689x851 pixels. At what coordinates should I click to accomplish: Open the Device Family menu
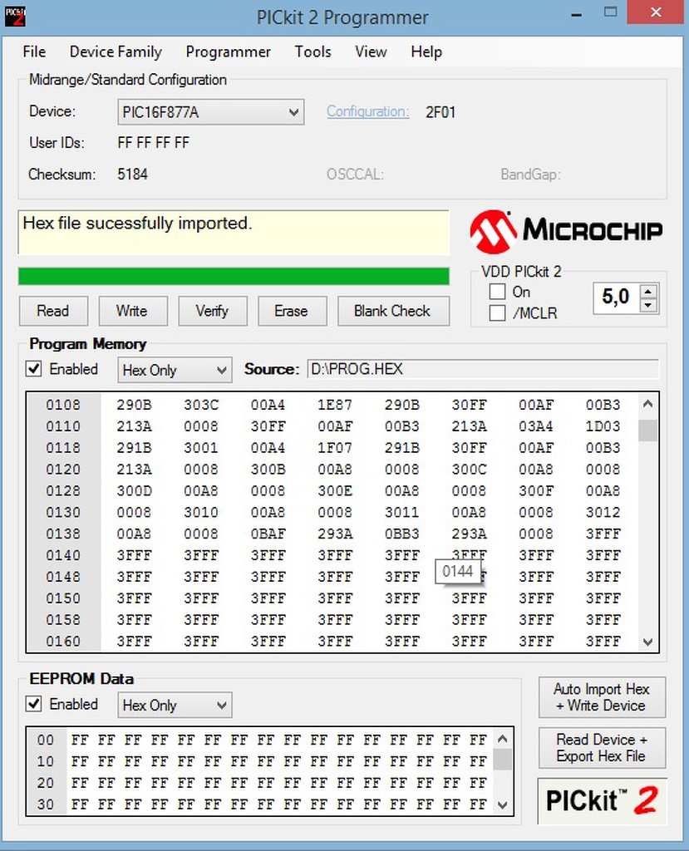[x=116, y=52]
